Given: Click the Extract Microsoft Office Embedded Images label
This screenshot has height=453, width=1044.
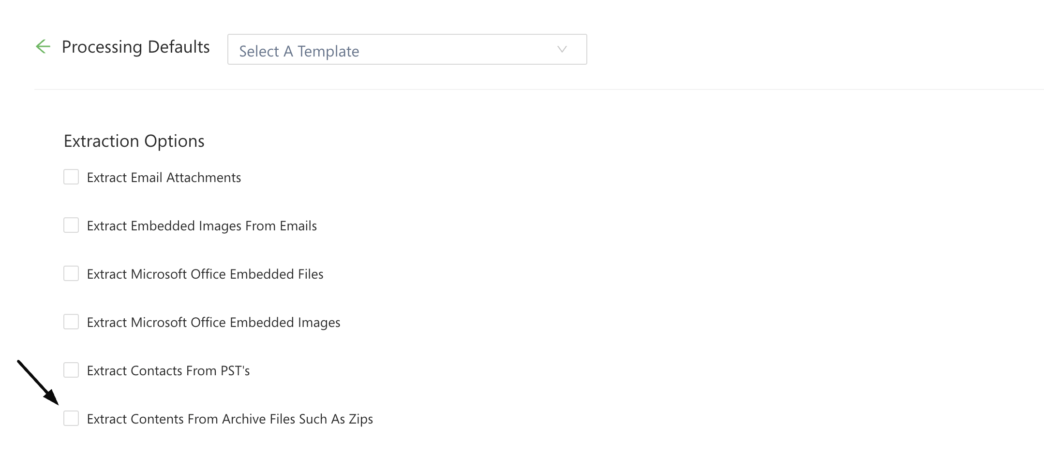Looking at the screenshot, I should pos(213,323).
